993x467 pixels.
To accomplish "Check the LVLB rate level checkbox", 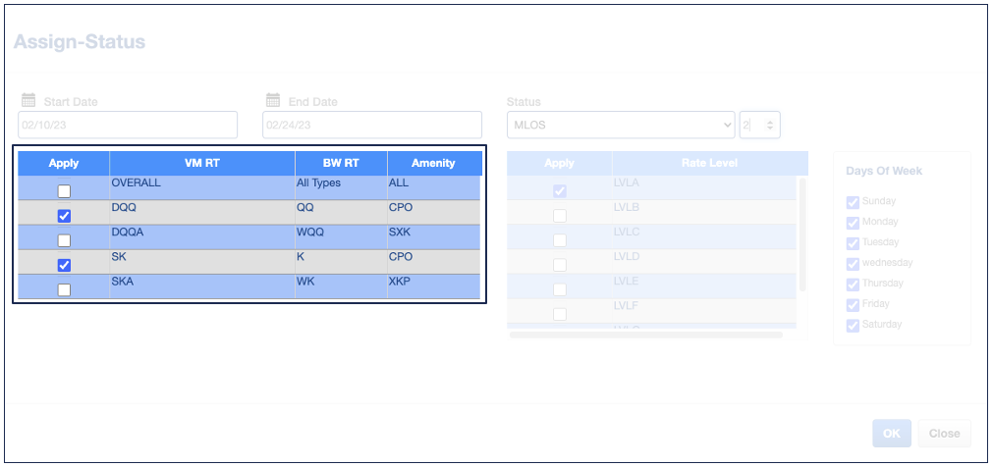I will [x=560, y=216].
